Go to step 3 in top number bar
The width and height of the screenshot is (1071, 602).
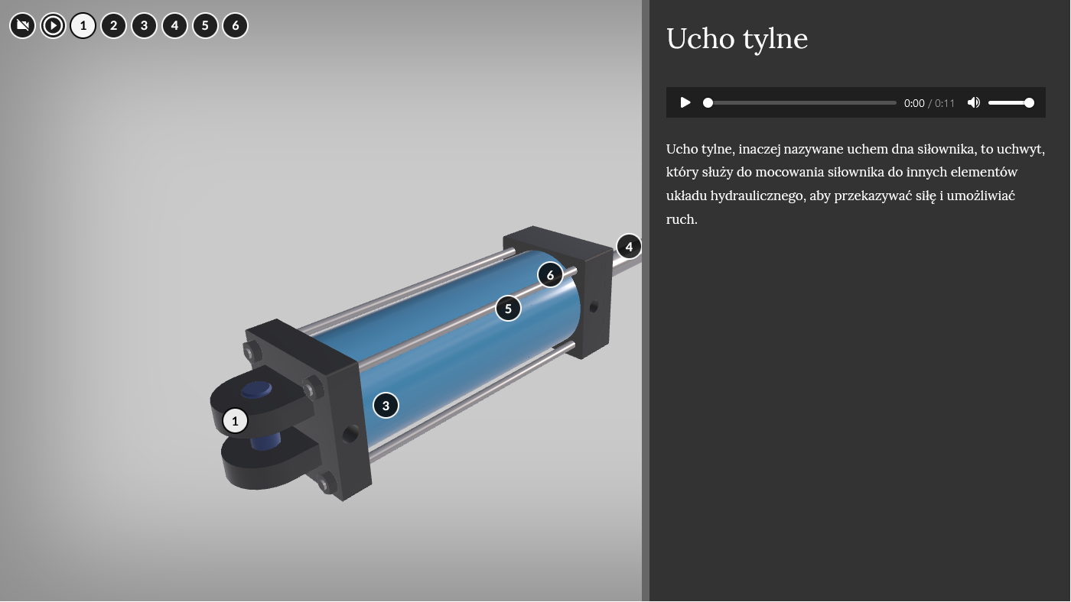144,26
